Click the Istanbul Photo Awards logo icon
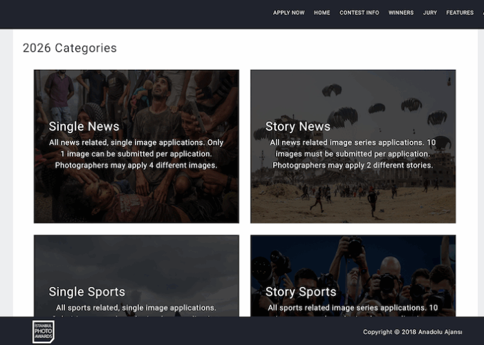This screenshot has width=484, height=345. click(44, 332)
